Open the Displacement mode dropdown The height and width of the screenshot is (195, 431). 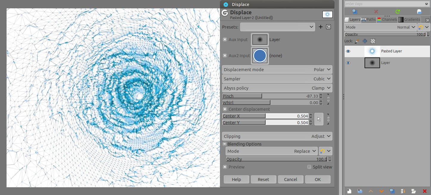click(277, 70)
